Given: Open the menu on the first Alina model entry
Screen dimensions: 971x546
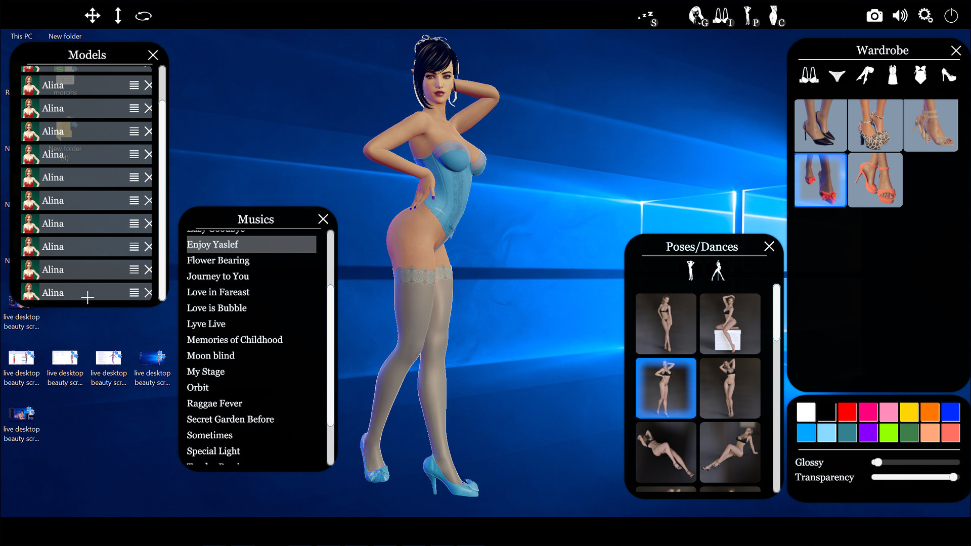Looking at the screenshot, I should (x=134, y=85).
